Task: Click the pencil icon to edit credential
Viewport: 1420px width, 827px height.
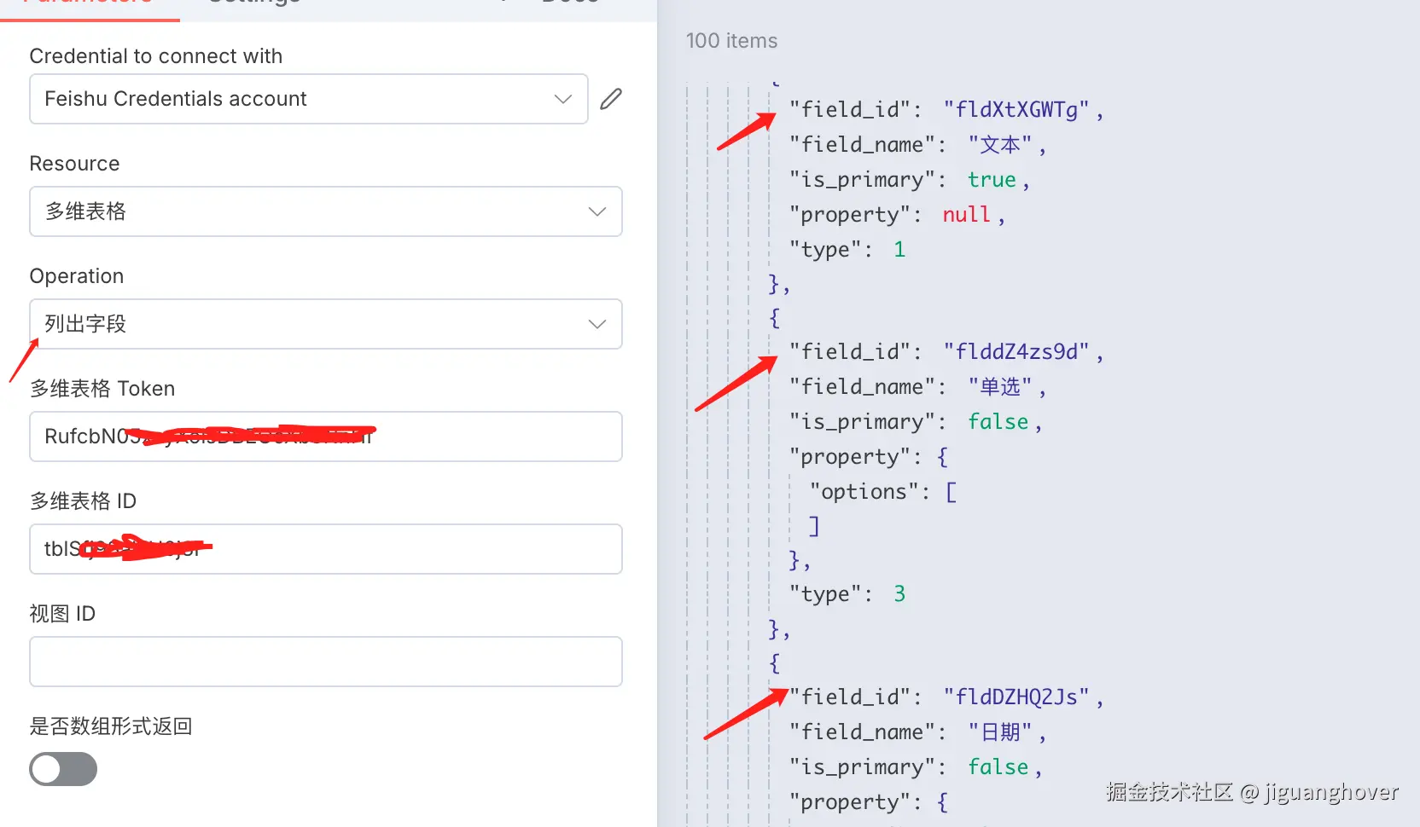Action: [611, 99]
